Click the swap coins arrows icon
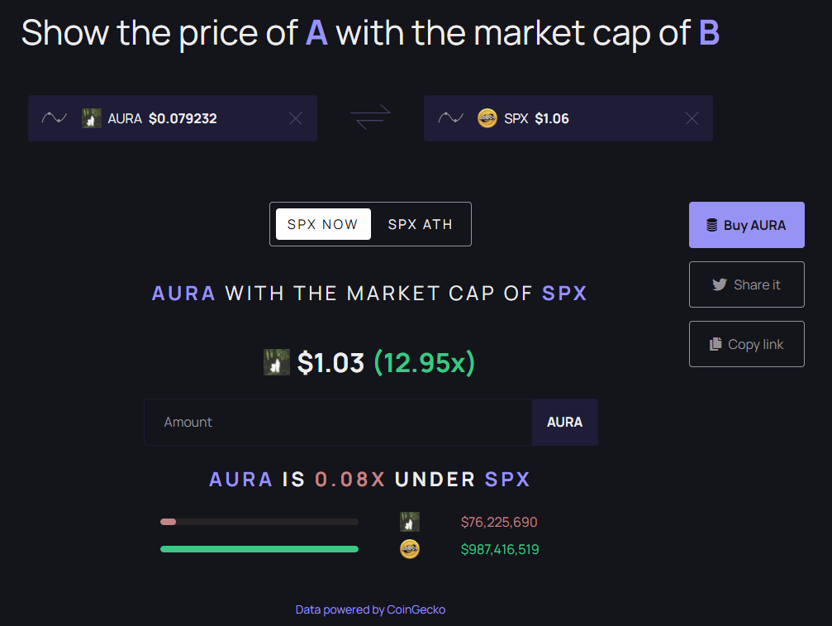The height and width of the screenshot is (626, 832). [370, 118]
